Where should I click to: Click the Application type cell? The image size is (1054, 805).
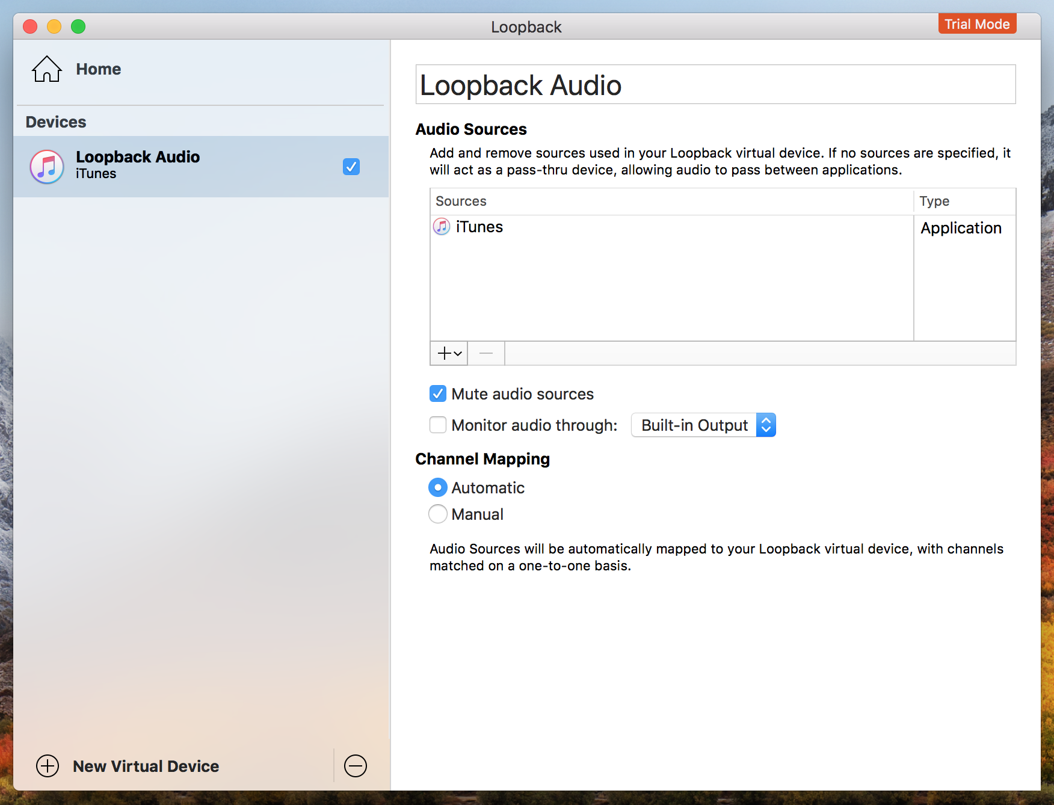(x=961, y=228)
